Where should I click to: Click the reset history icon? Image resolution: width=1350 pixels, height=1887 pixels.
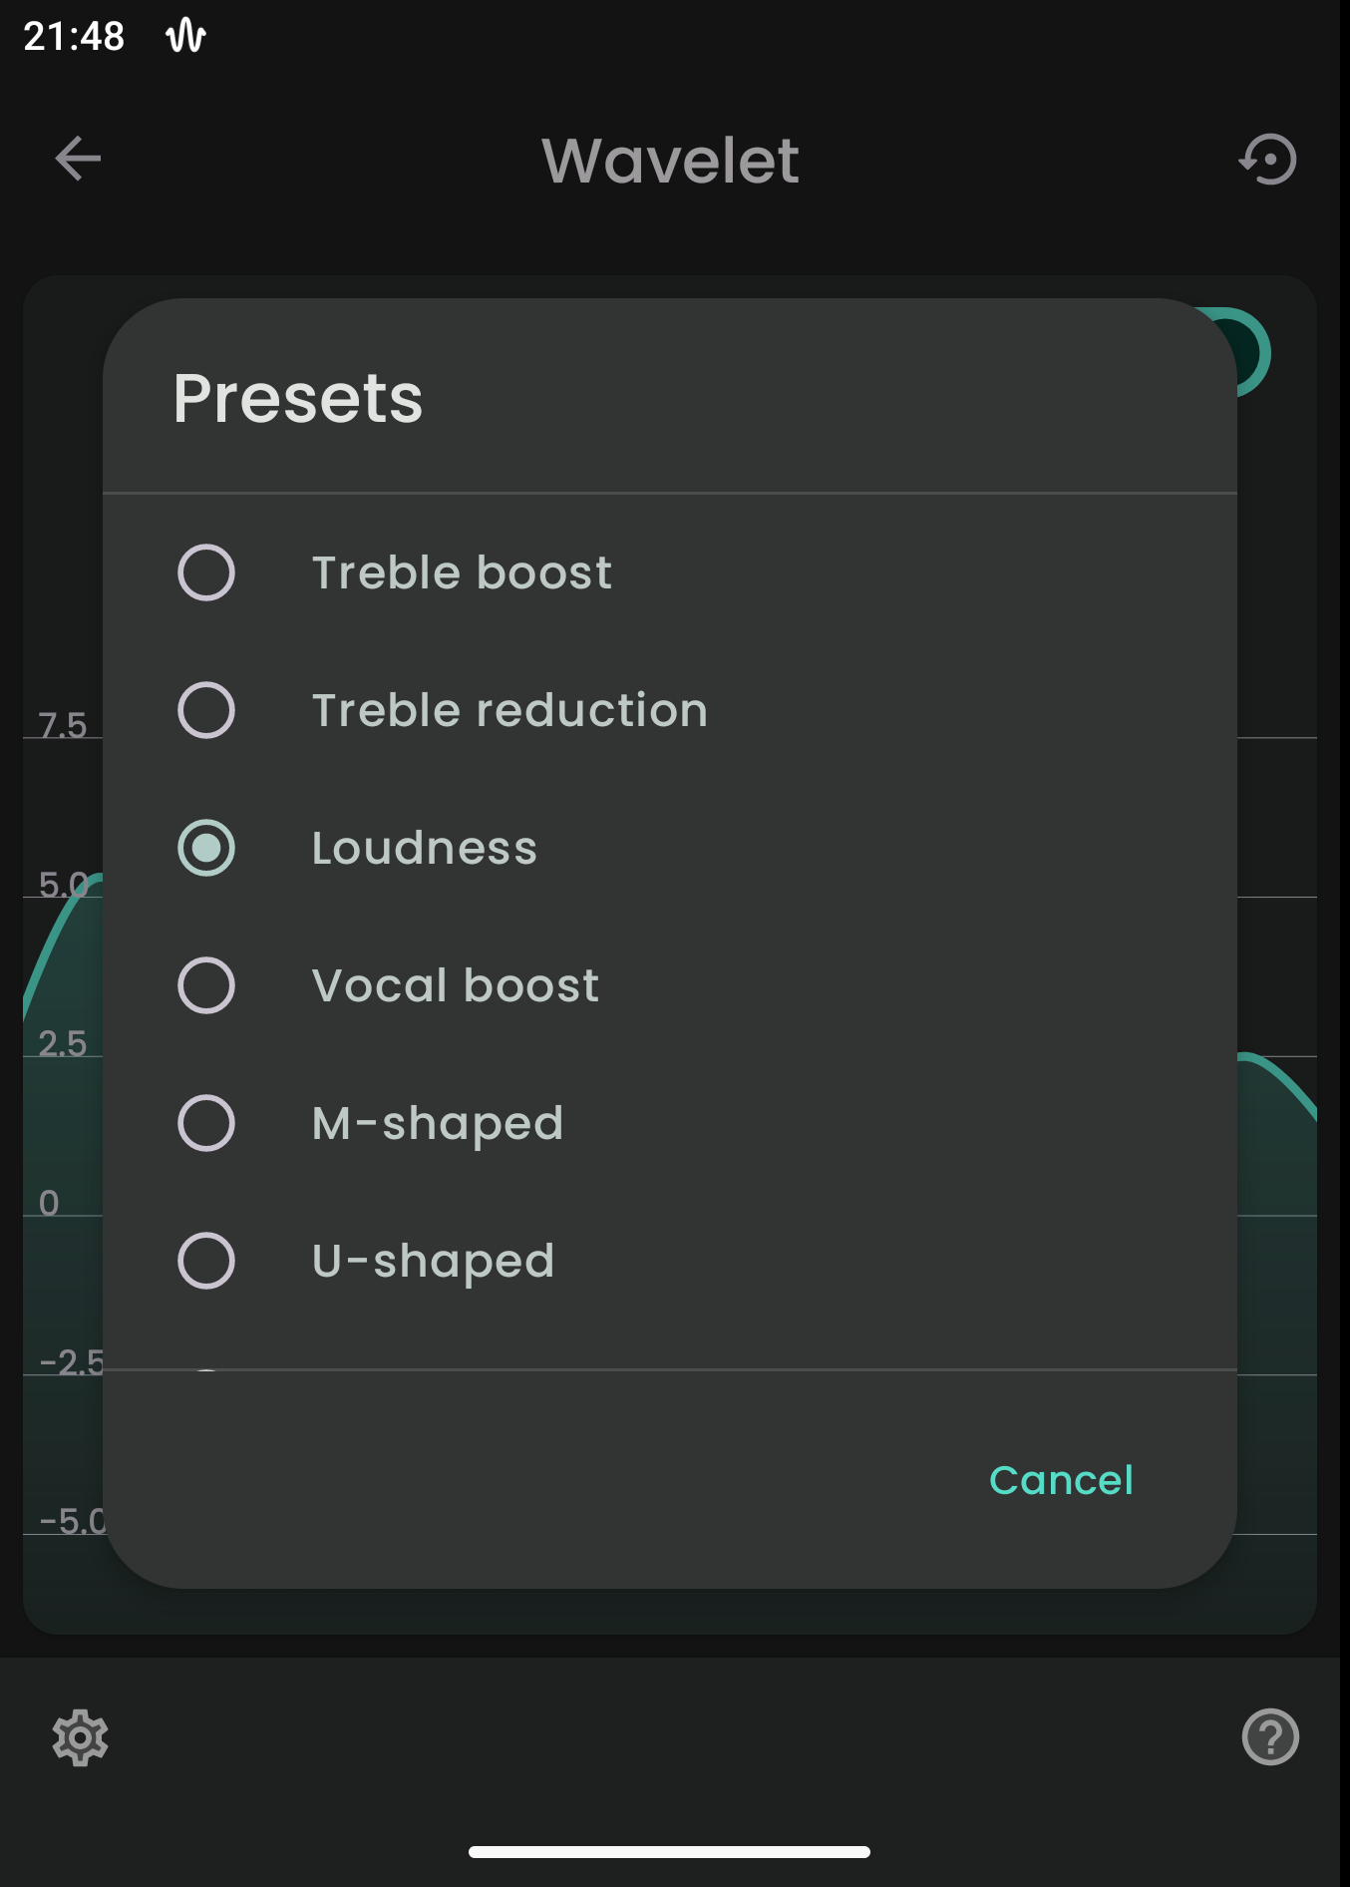[1268, 160]
